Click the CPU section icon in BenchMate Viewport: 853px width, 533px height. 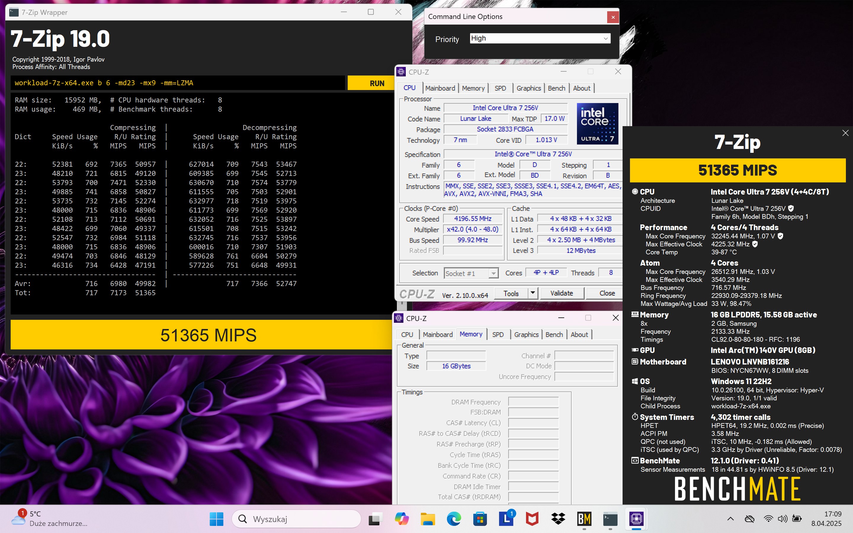[635, 192]
